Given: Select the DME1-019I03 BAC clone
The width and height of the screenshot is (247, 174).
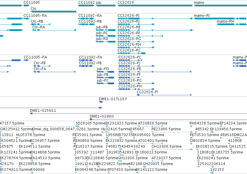Looking at the screenshot, I should (x=168, y=119).
